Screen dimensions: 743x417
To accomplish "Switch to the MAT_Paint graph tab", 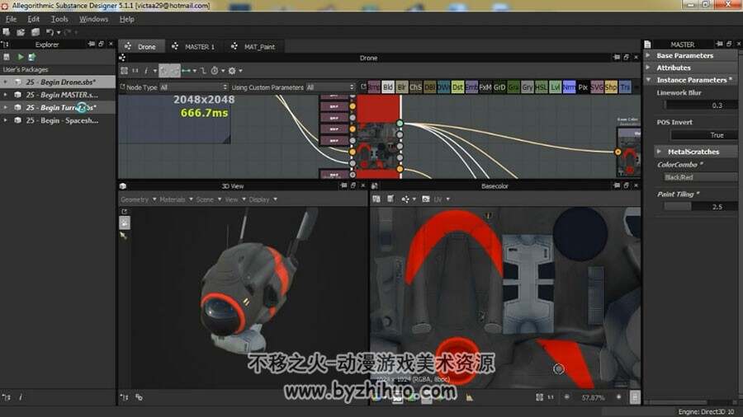I will pyautogui.click(x=253, y=46).
